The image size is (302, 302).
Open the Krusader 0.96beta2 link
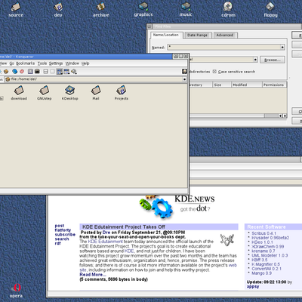pos(270,238)
